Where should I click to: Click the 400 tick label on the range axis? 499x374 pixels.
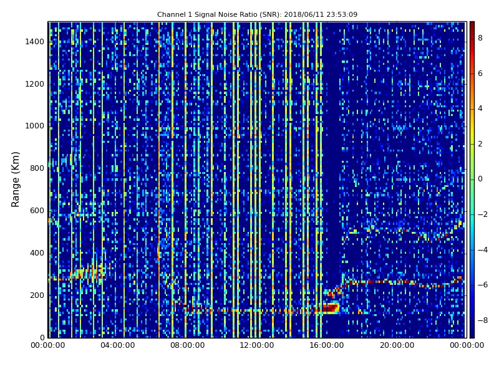[x=37, y=253]
